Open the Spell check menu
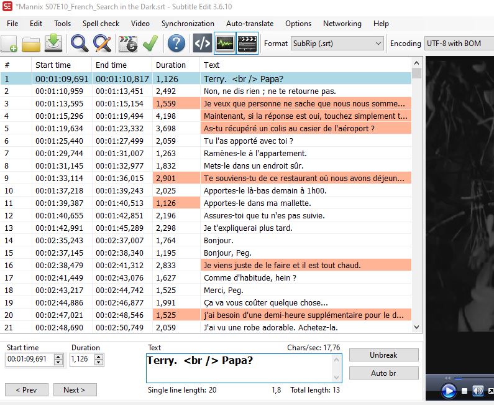494x405 pixels. click(x=101, y=24)
